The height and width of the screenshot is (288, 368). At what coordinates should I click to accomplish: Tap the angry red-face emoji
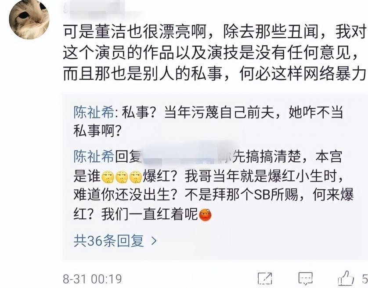point(206,215)
